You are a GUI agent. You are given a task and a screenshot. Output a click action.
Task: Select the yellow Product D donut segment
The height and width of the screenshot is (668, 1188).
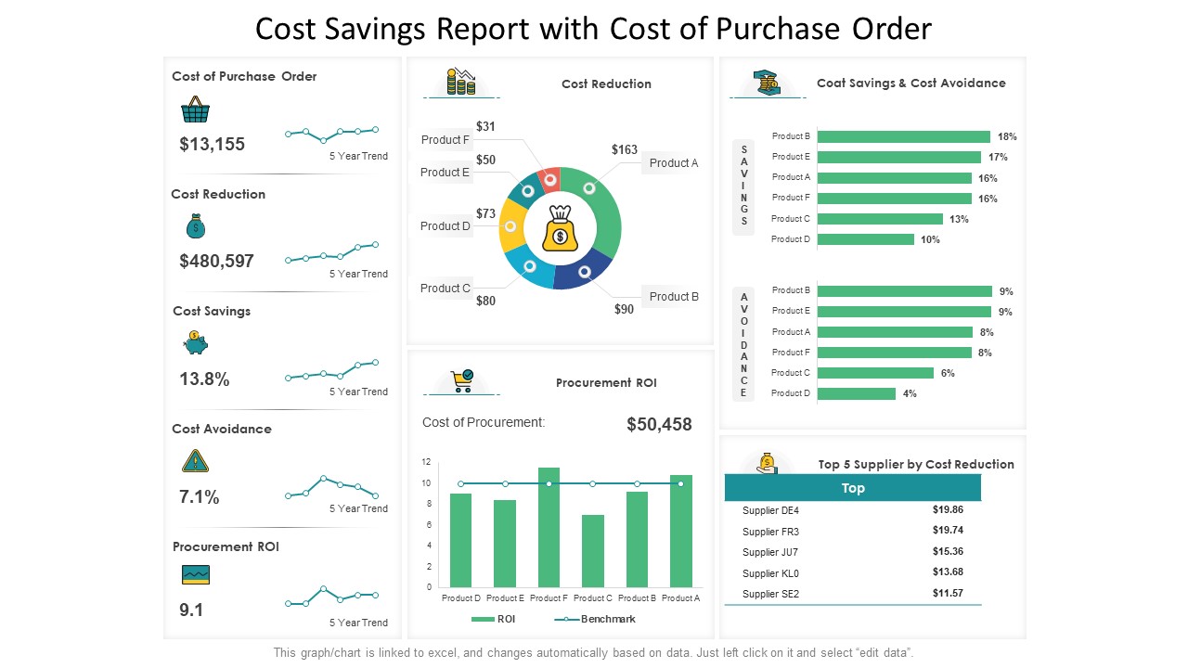coord(510,225)
